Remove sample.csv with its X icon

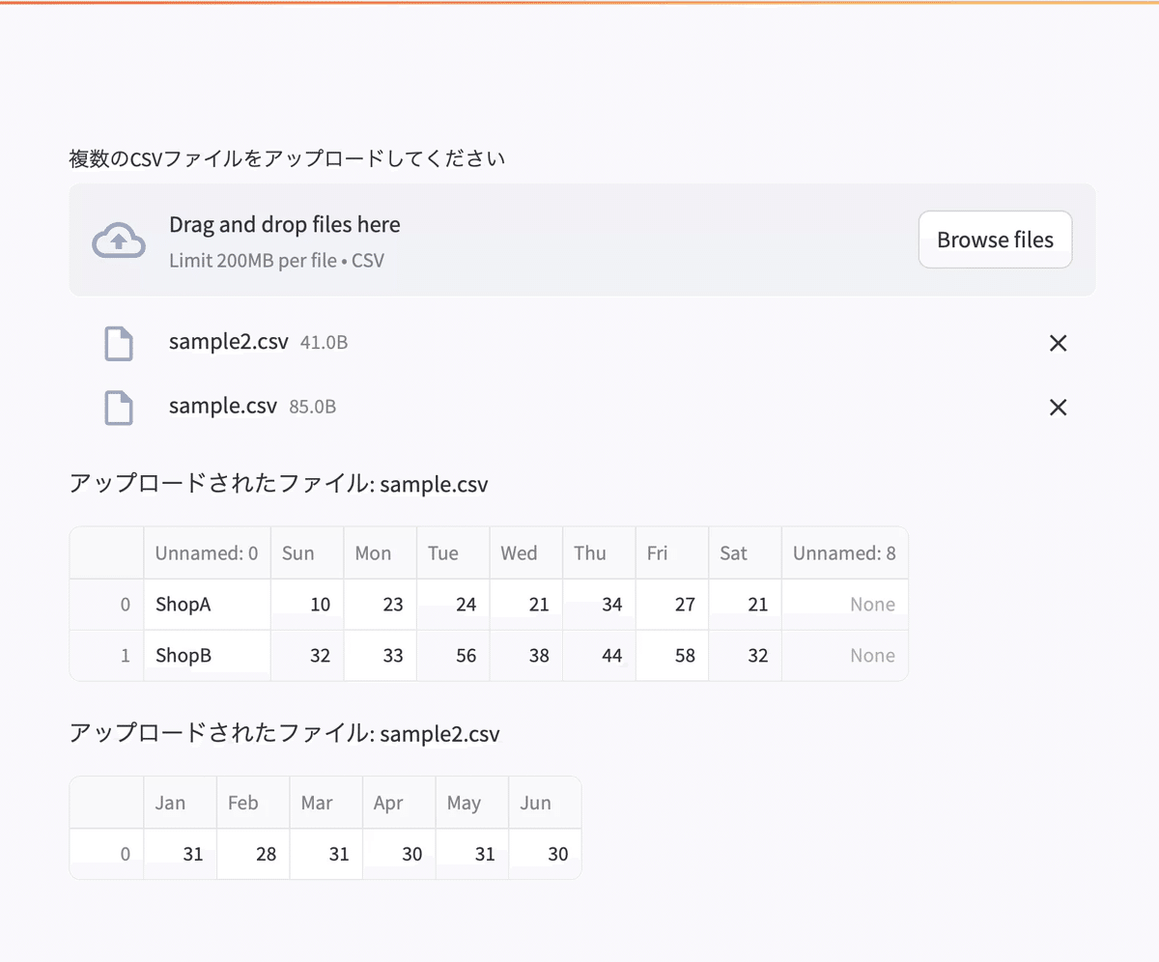[x=1058, y=407]
